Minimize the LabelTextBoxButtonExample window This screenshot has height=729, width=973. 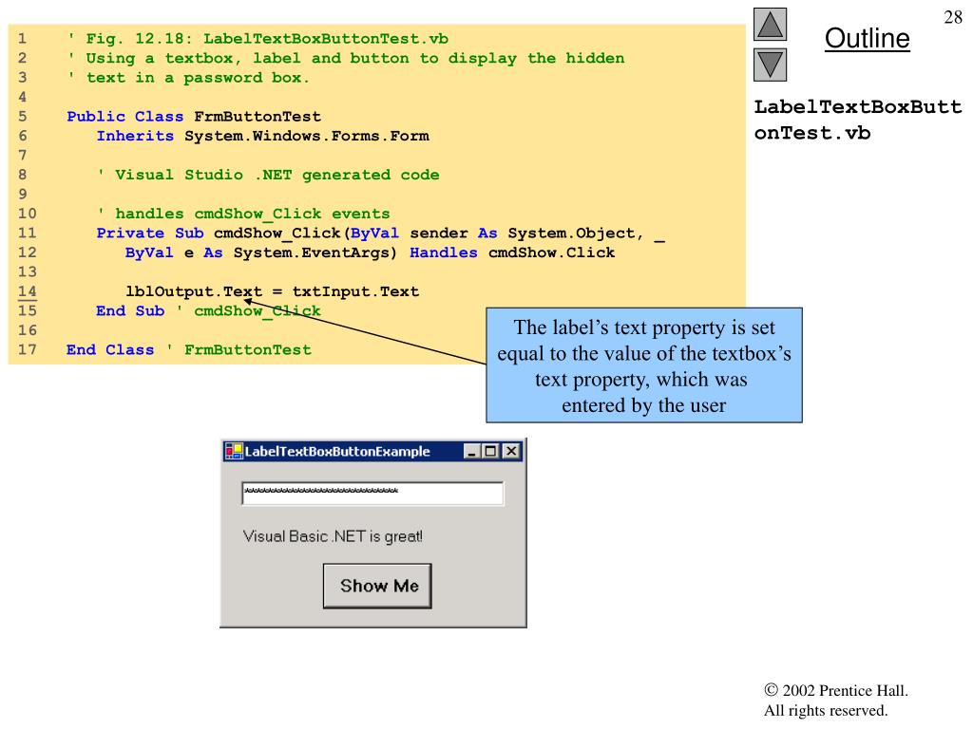472,451
